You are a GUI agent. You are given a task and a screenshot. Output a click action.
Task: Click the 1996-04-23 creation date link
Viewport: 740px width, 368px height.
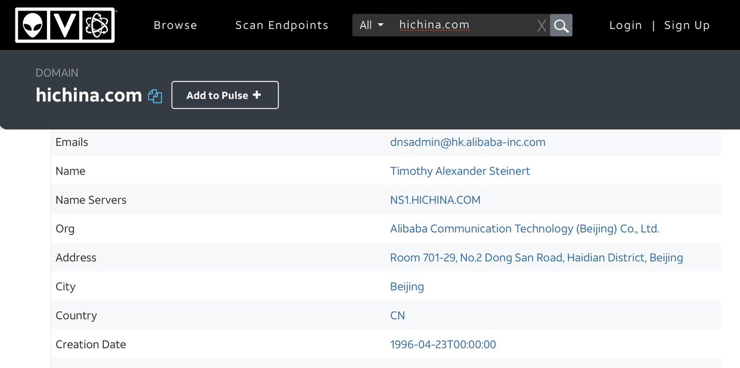(x=443, y=345)
